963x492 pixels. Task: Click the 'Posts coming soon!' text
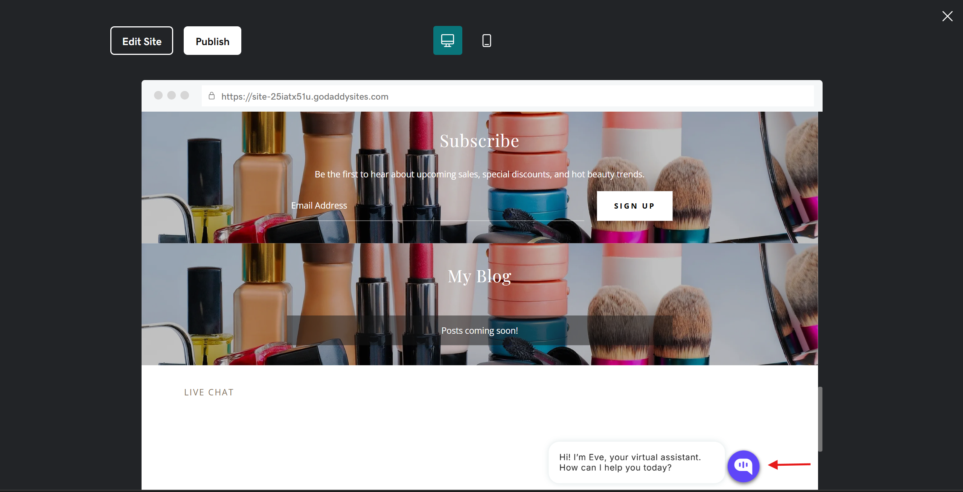click(479, 330)
